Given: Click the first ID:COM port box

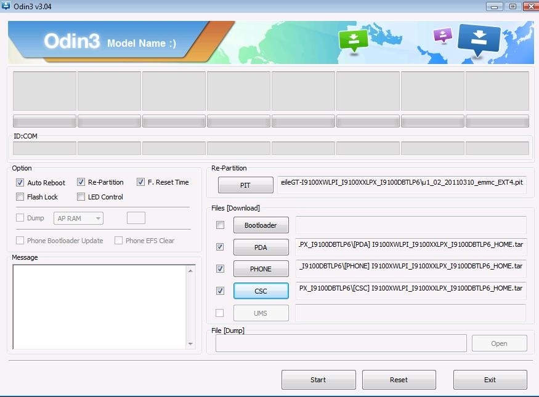Looking at the screenshot, I should [45, 148].
